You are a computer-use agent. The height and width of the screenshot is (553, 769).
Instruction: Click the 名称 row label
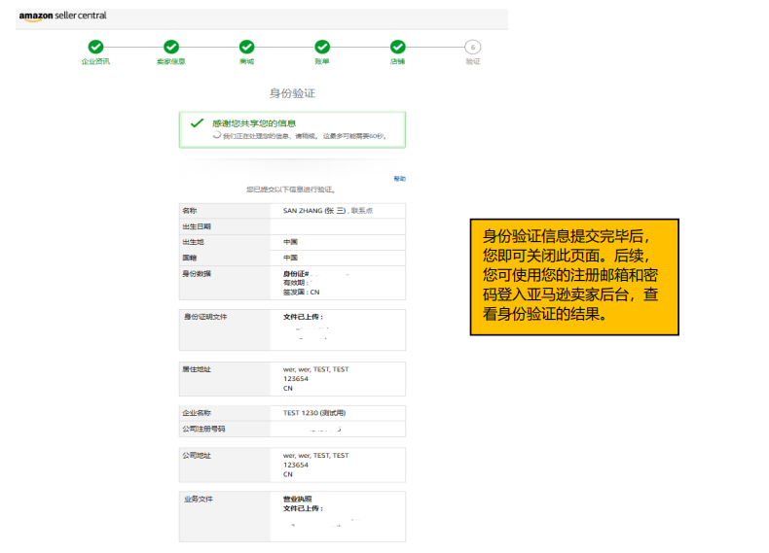[189, 211]
